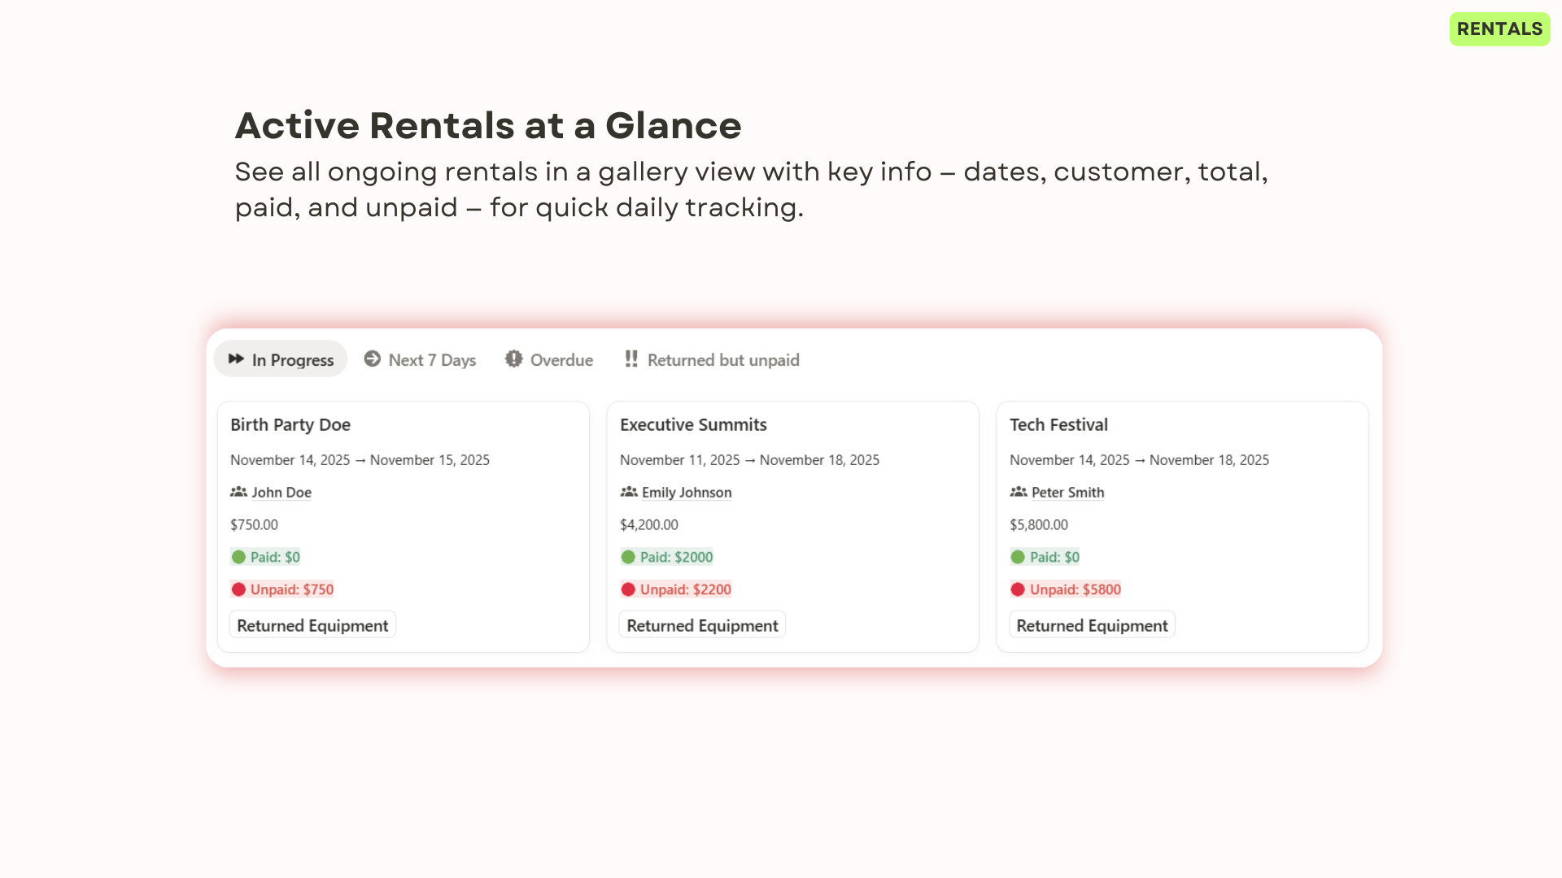Screen dimensions: 1562x878
Task: Click the RENTALS badge in the corner
Action: click(x=1499, y=29)
